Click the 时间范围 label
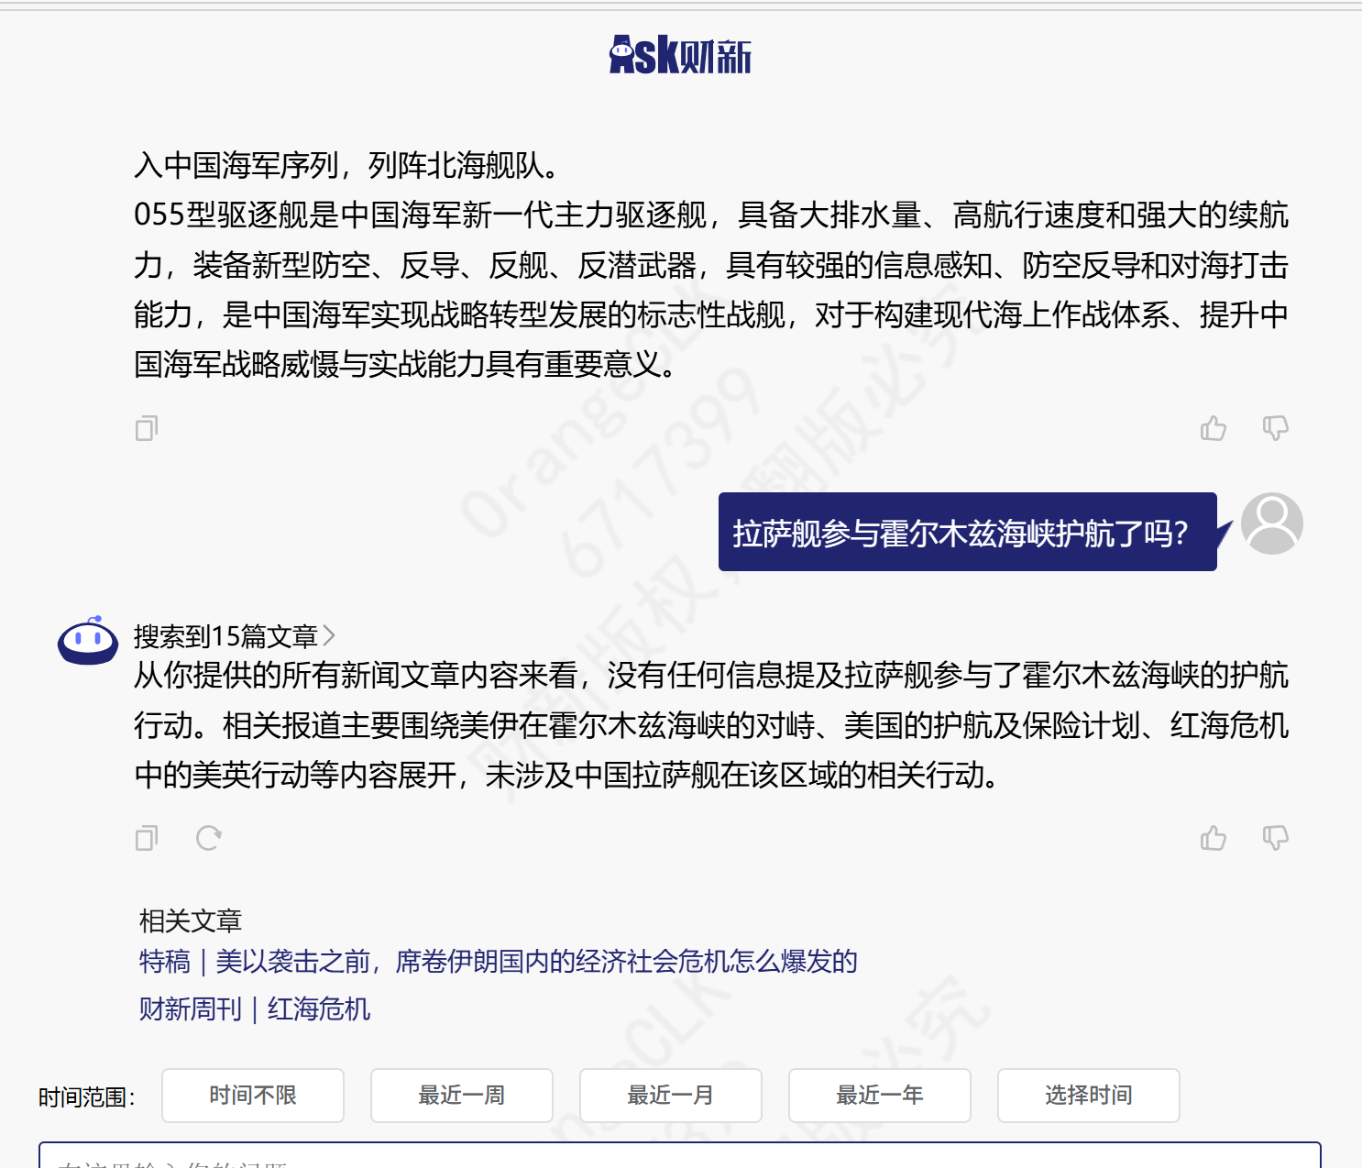Screen dimensions: 1362x1168 pos(87,1096)
